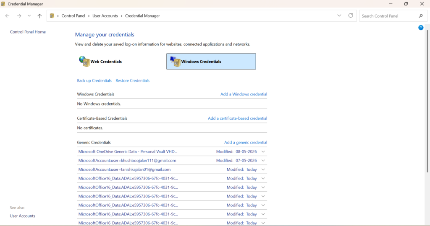This screenshot has height=226, width=430.
Task: Click Credential Manager title bar icon
Action: [x=3, y=4]
